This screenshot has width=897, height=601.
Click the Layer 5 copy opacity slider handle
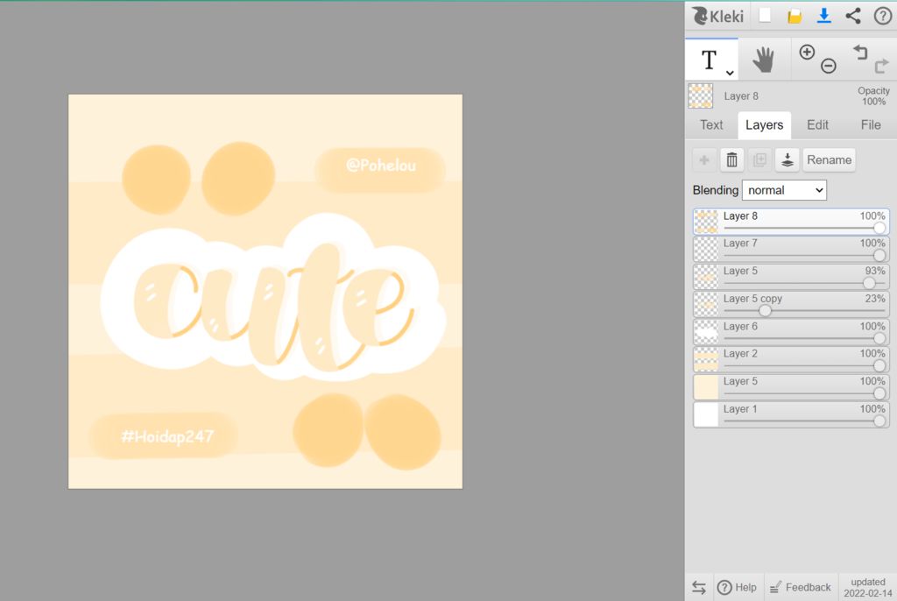tap(765, 311)
